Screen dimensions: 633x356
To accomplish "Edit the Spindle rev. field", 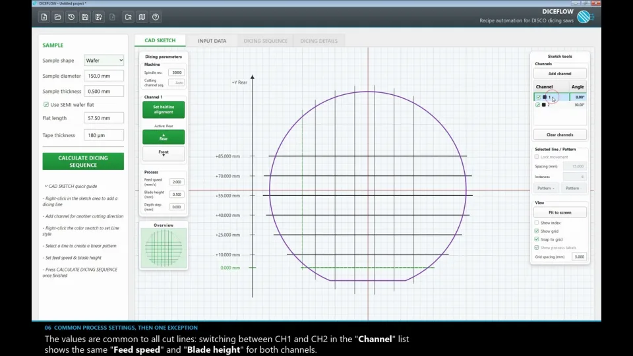I will (x=177, y=73).
